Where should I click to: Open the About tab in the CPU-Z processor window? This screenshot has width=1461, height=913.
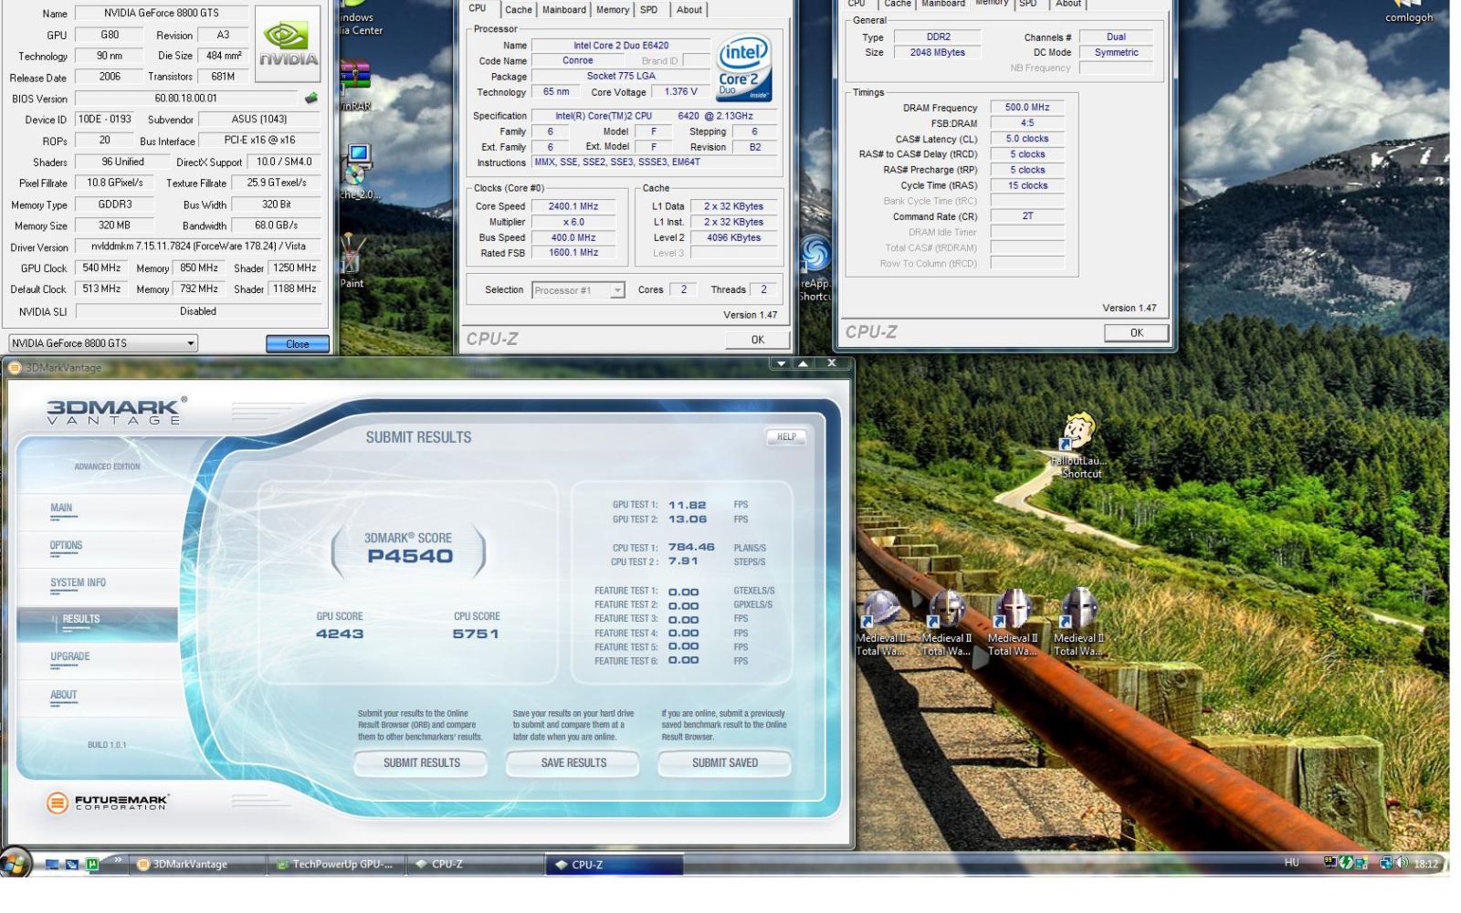pyautogui.click(x=689, y=10)
